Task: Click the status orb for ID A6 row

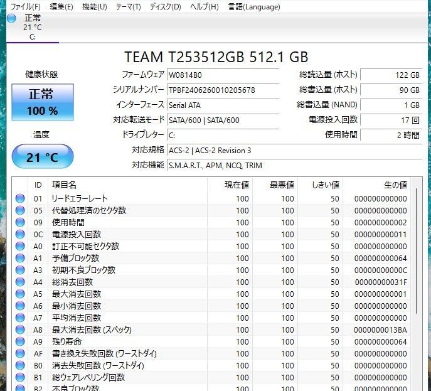Action: click(x=20, y=306)
